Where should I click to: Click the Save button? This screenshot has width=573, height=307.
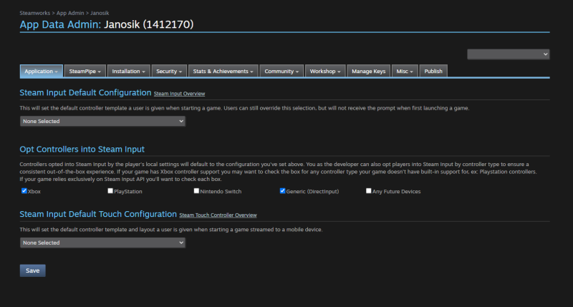[x=32, y=271]
